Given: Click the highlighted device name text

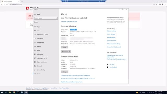Looking at the screenshot, I should [x=73, y=30].
